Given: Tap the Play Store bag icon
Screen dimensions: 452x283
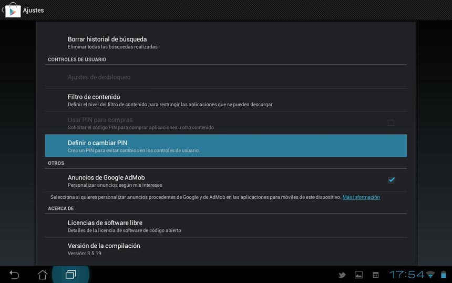Looking at the screenshot, I should 13,10.
